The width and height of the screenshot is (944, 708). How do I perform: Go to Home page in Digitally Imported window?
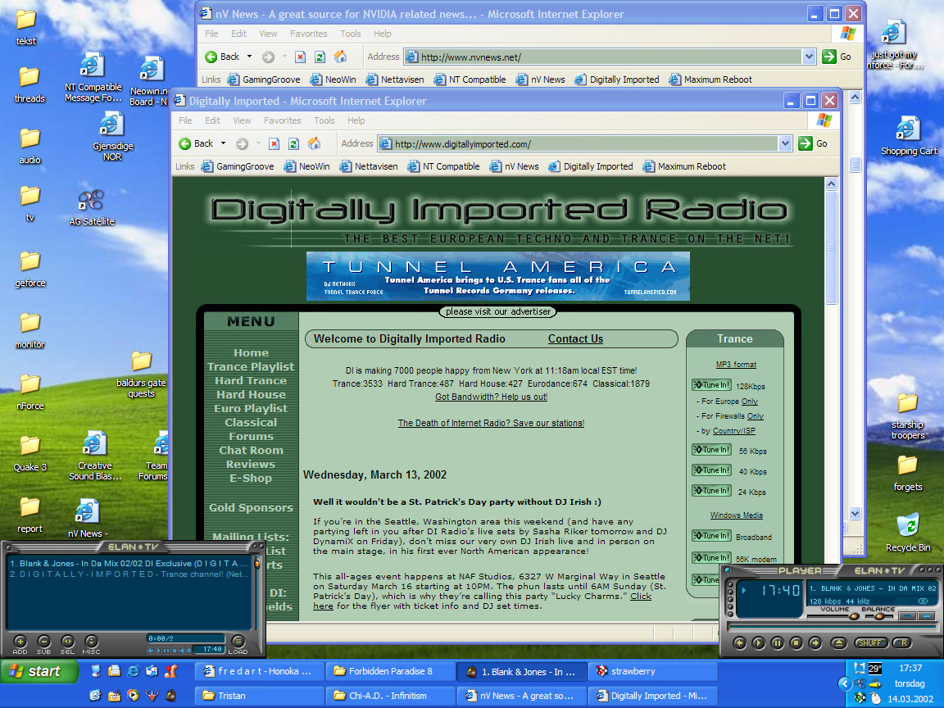pyautogui.click(x=314, y=143)
